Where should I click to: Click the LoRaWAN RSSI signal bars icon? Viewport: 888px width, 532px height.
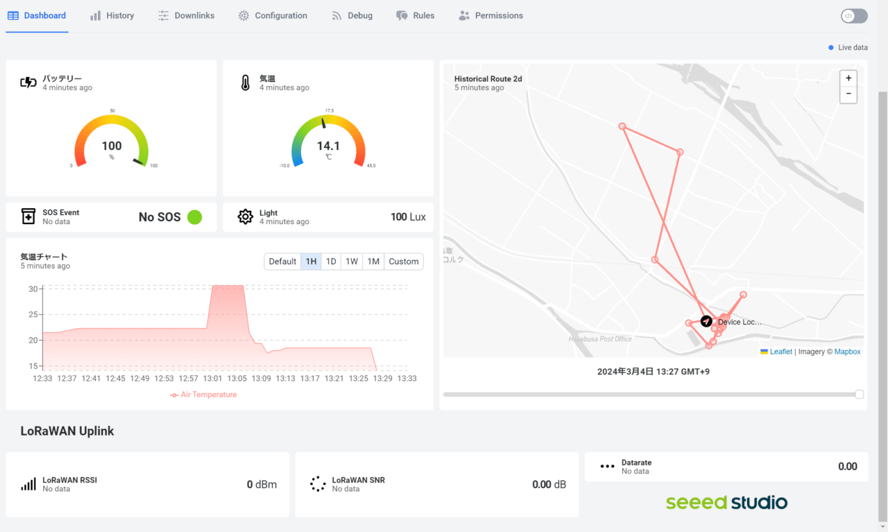click(x=28, y=484)
